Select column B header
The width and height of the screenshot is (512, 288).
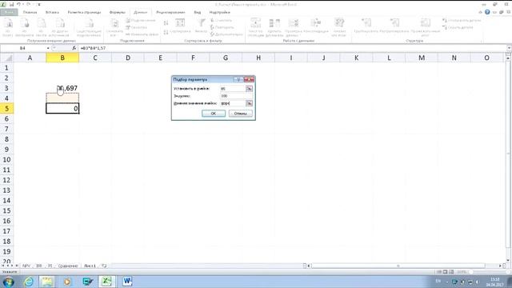coord(62,58)
